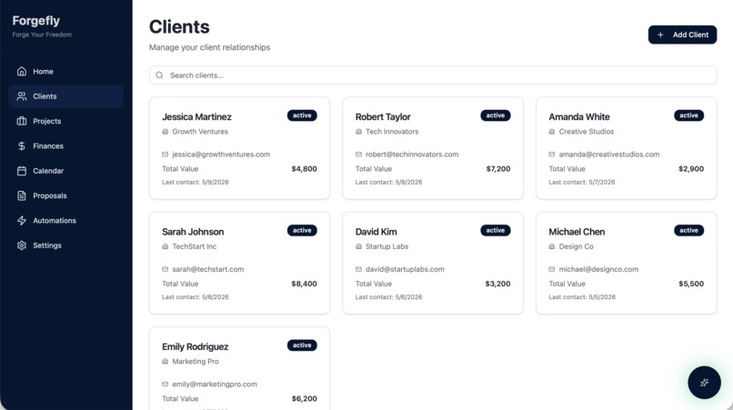
Task: Click the company icon beside Startup Labs
Action: pyautogui.click(x=358, y=246)
